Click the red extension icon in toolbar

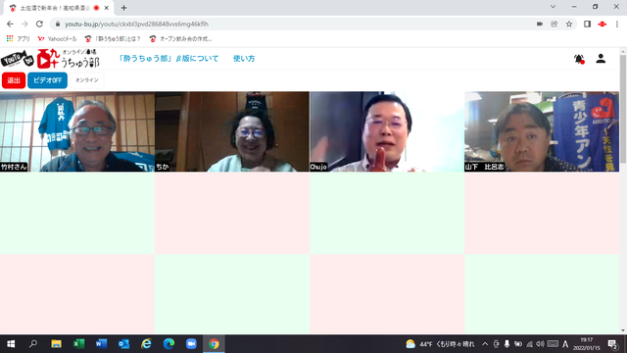602,24
